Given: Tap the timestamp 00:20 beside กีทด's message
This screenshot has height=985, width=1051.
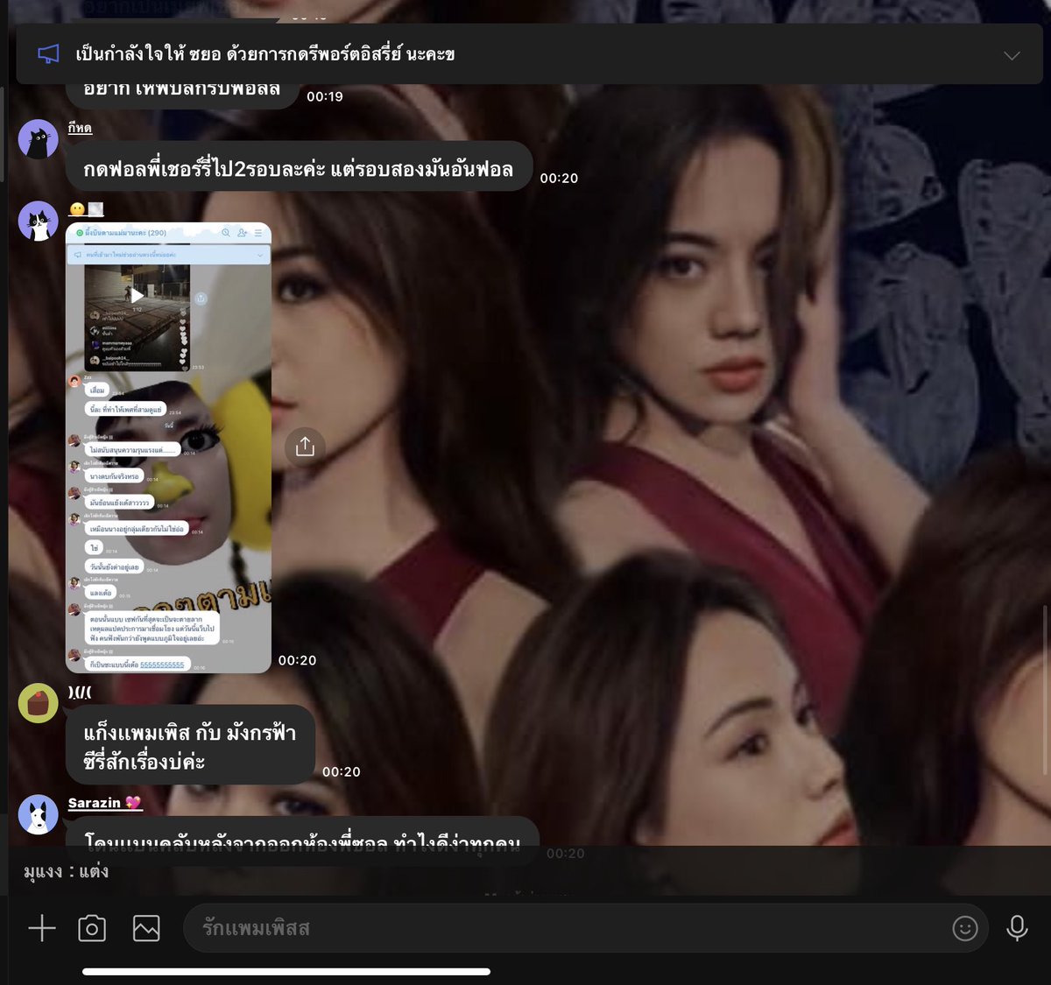Looking at the screenshot, I should pyautogui.click(x=559, y=178).
